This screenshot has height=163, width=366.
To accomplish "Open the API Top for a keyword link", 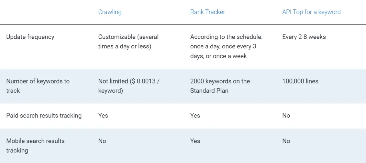I will [311, 12].
